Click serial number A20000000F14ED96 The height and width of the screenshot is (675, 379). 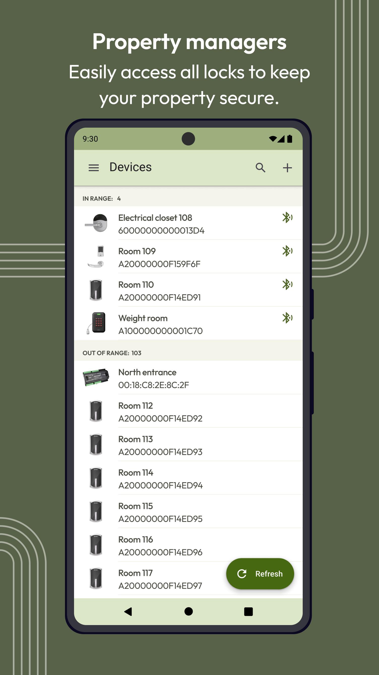click(x=160, y=553)
